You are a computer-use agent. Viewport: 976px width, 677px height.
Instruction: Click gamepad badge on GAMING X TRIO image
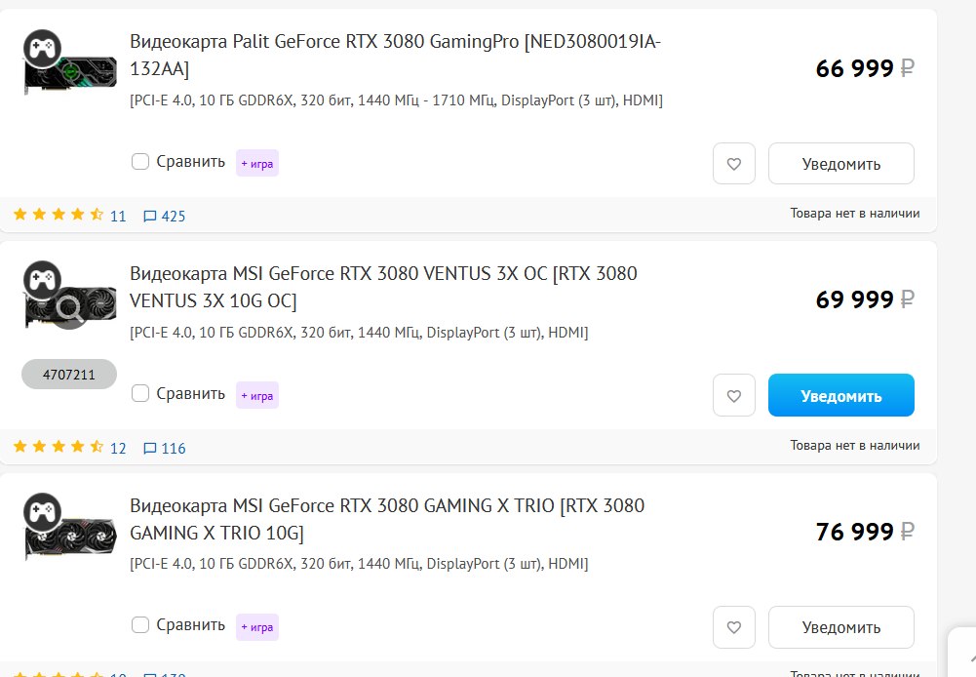(x=42, y=512)
